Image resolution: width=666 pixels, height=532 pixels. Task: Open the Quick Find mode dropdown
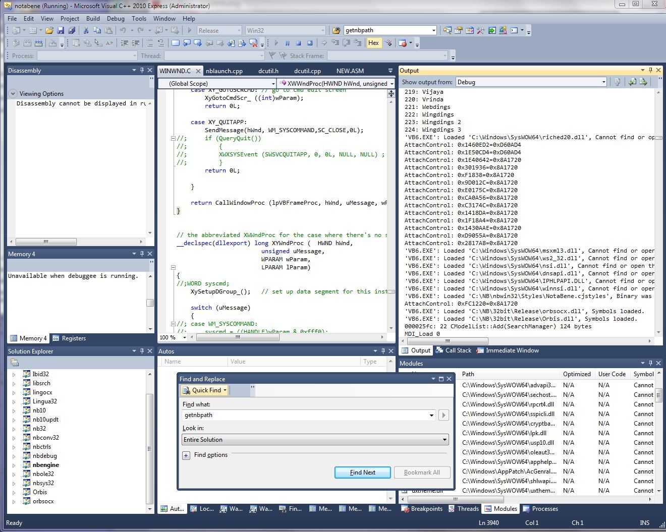pyautogui.click(x=225, y=390)
